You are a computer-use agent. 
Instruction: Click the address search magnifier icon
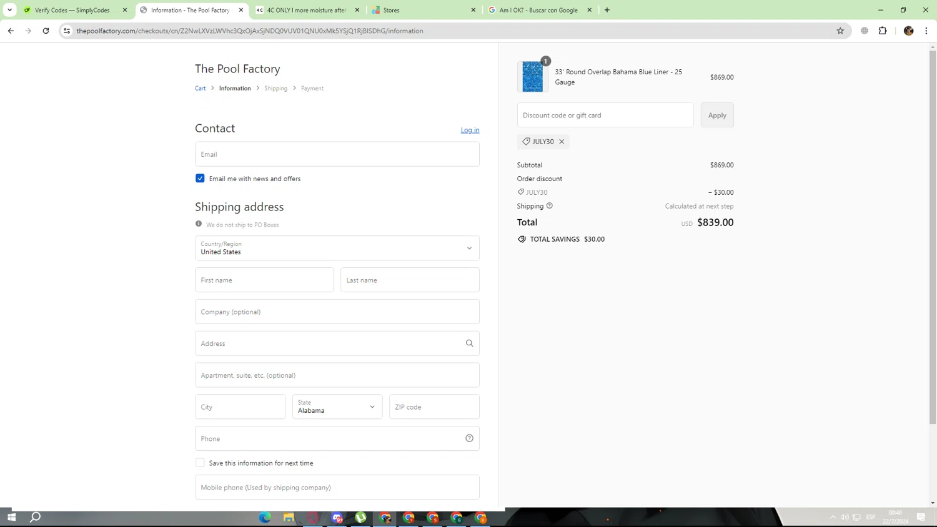(x=469, y=343)
